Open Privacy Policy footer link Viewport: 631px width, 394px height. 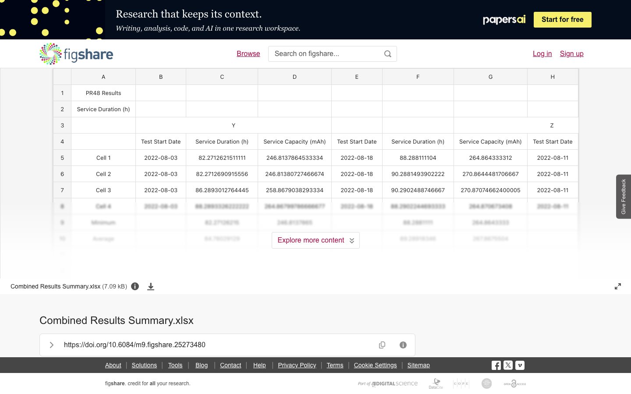(297, 365)
